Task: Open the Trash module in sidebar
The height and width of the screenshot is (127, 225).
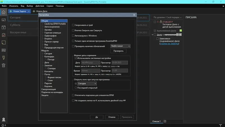Action: [4, 65]
